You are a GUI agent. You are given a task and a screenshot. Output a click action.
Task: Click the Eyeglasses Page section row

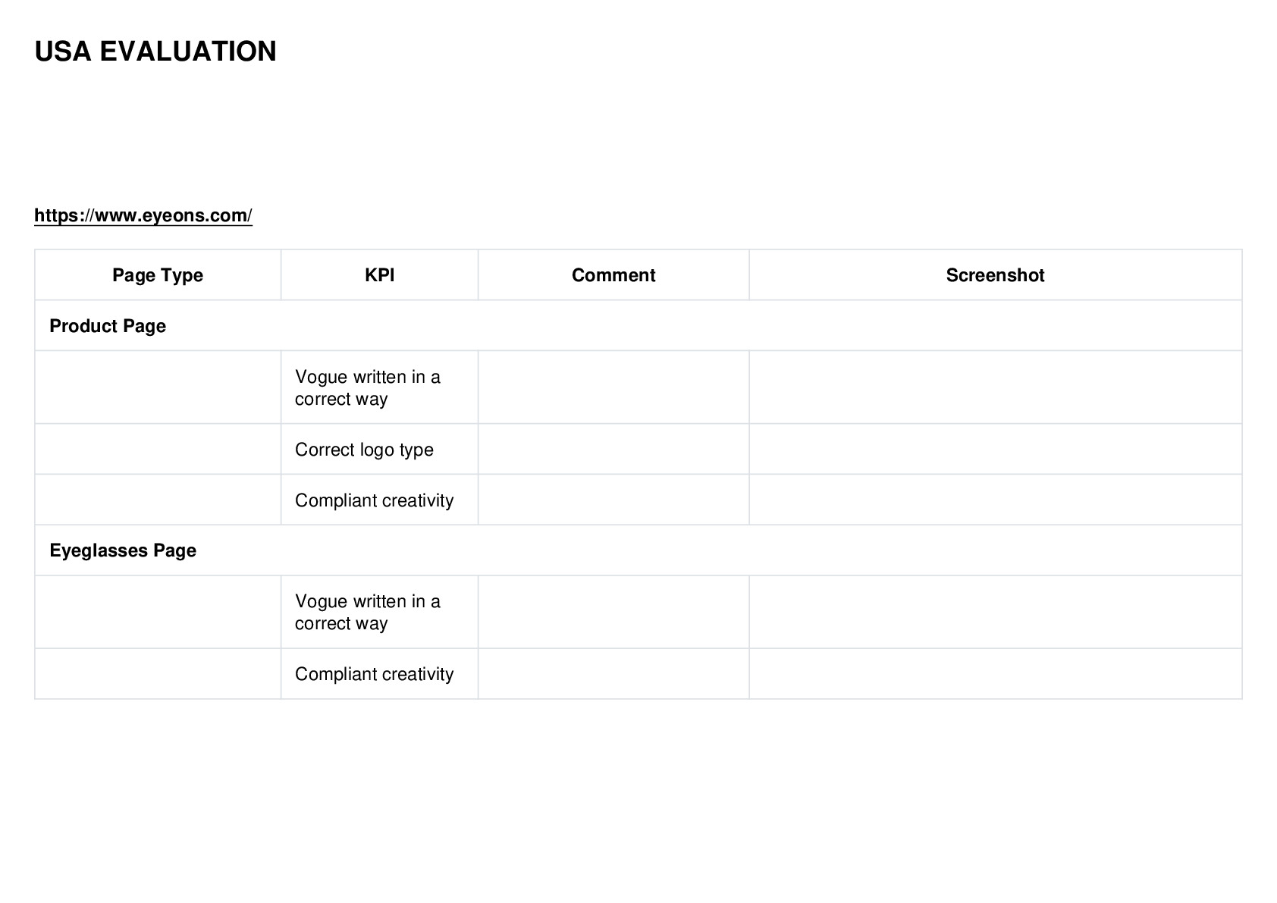coord(638,550)
